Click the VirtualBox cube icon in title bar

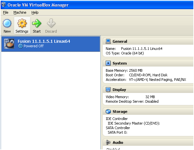tap(4, 5)
